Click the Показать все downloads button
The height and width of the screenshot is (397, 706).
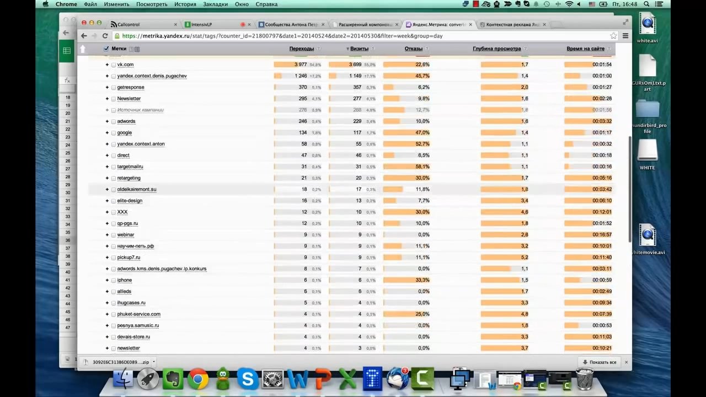(x=600, y=362)
